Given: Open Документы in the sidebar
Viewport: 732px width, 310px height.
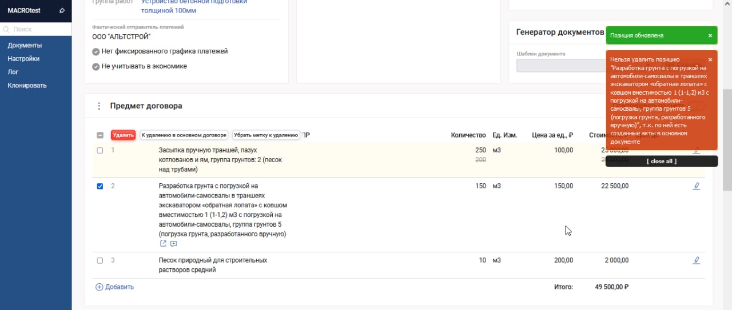Looking at the screenshot, I should 25,46.
